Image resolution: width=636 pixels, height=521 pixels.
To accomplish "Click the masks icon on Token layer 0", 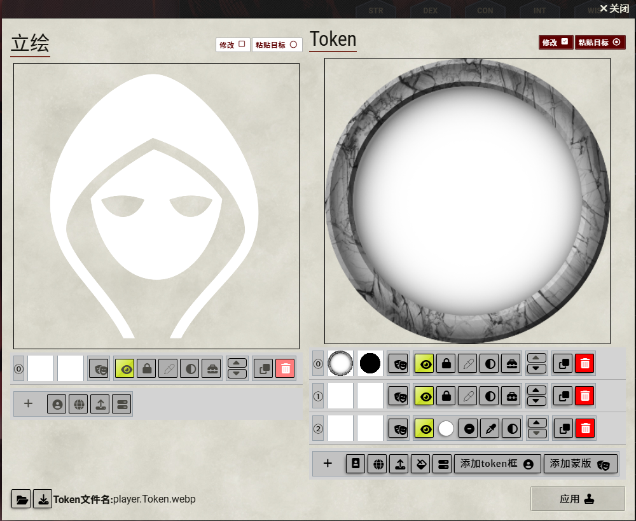I will pyautogui.click(x=398, y=364).
